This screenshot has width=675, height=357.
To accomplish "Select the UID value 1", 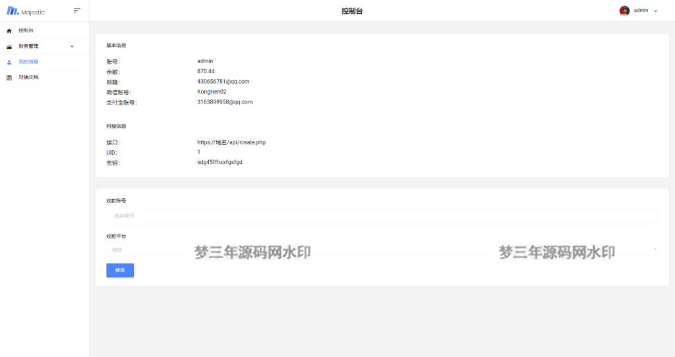I will click(x=198, y=152).
